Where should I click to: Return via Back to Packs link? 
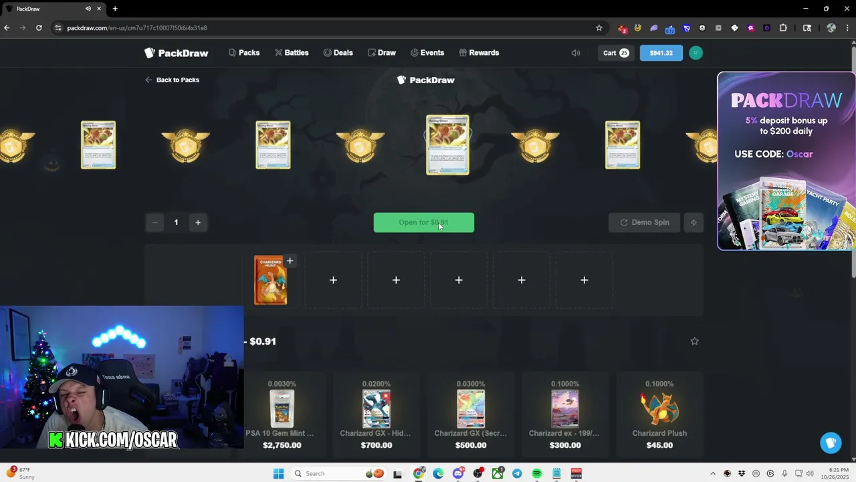pos(172,80)
